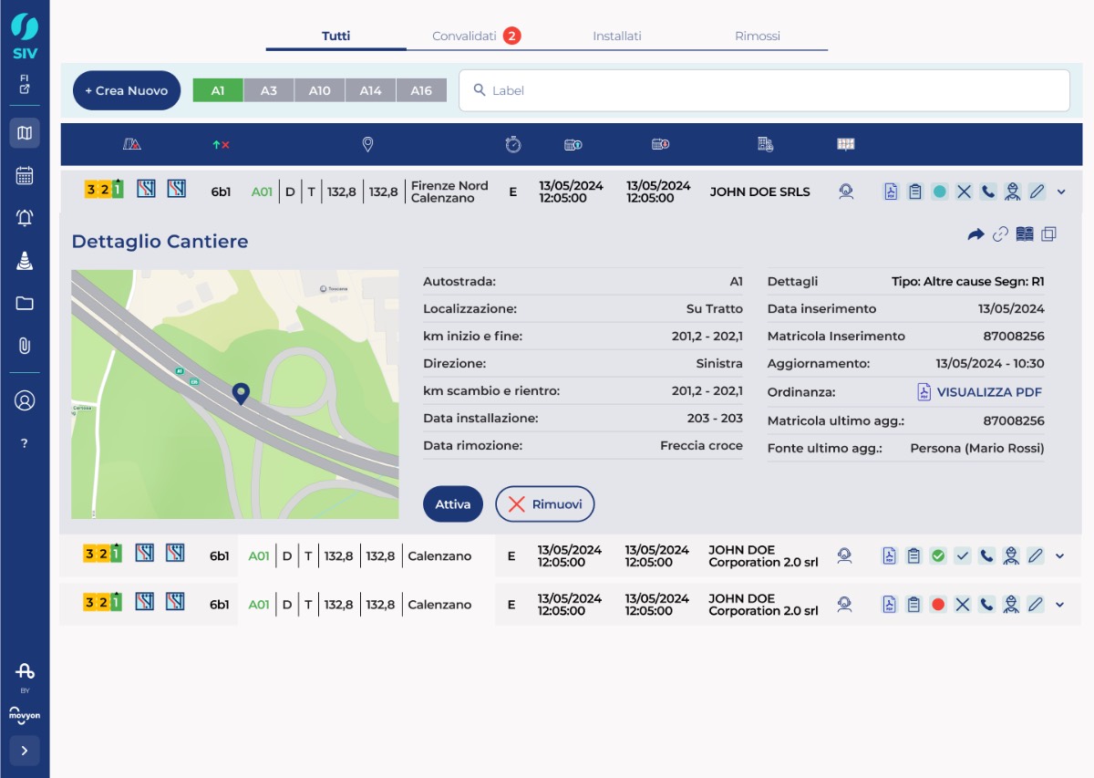Click the Firenze Nord Calenzano cell

point(449,192)
